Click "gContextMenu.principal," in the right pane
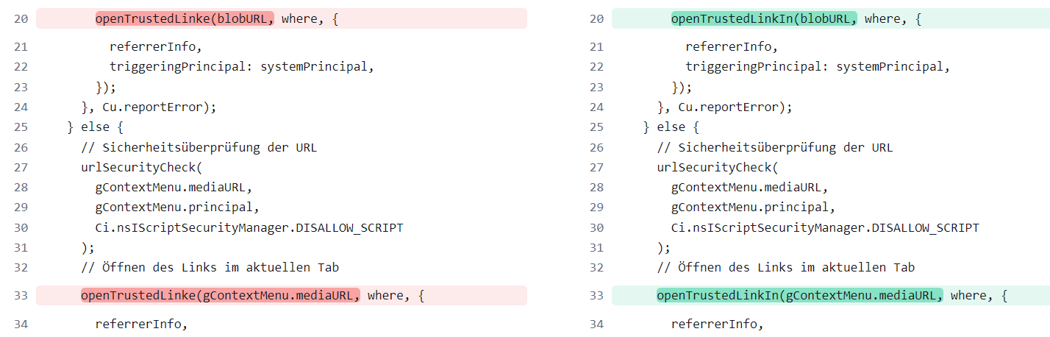Viewport: 1050px width, 337px height. coord(753,207)
